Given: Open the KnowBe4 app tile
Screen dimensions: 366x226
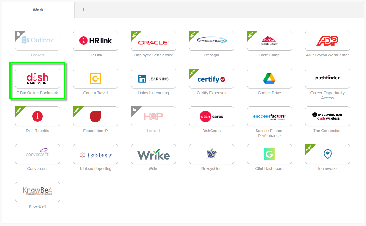Looking at the screenshot, I should 37,192.
